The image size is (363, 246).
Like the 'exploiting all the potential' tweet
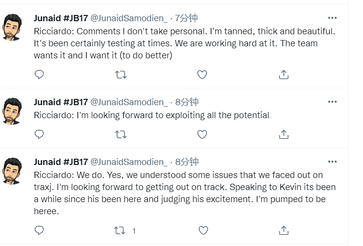pyautogui.click(x=202, y=135)
